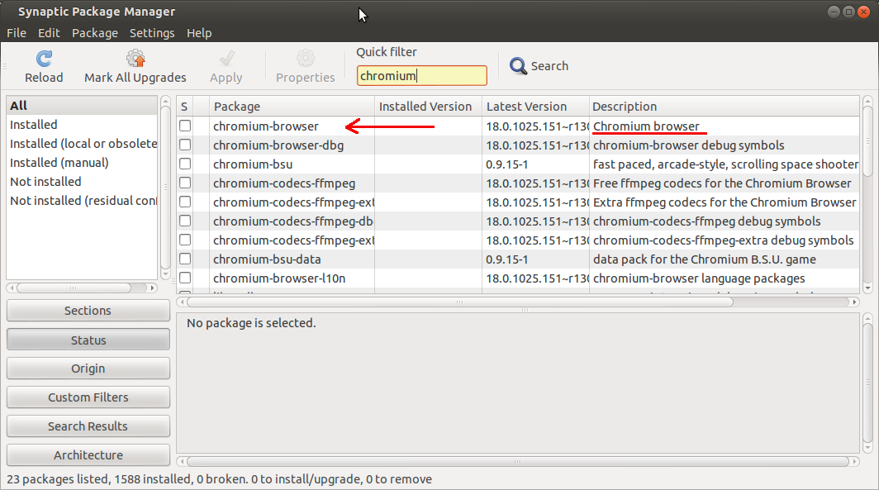Click the Properties gear icon
This screenshot has height=490, width=879.
305,59
